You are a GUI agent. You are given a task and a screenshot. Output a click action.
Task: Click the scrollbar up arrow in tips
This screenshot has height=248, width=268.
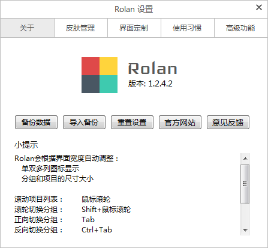(245, 159)
